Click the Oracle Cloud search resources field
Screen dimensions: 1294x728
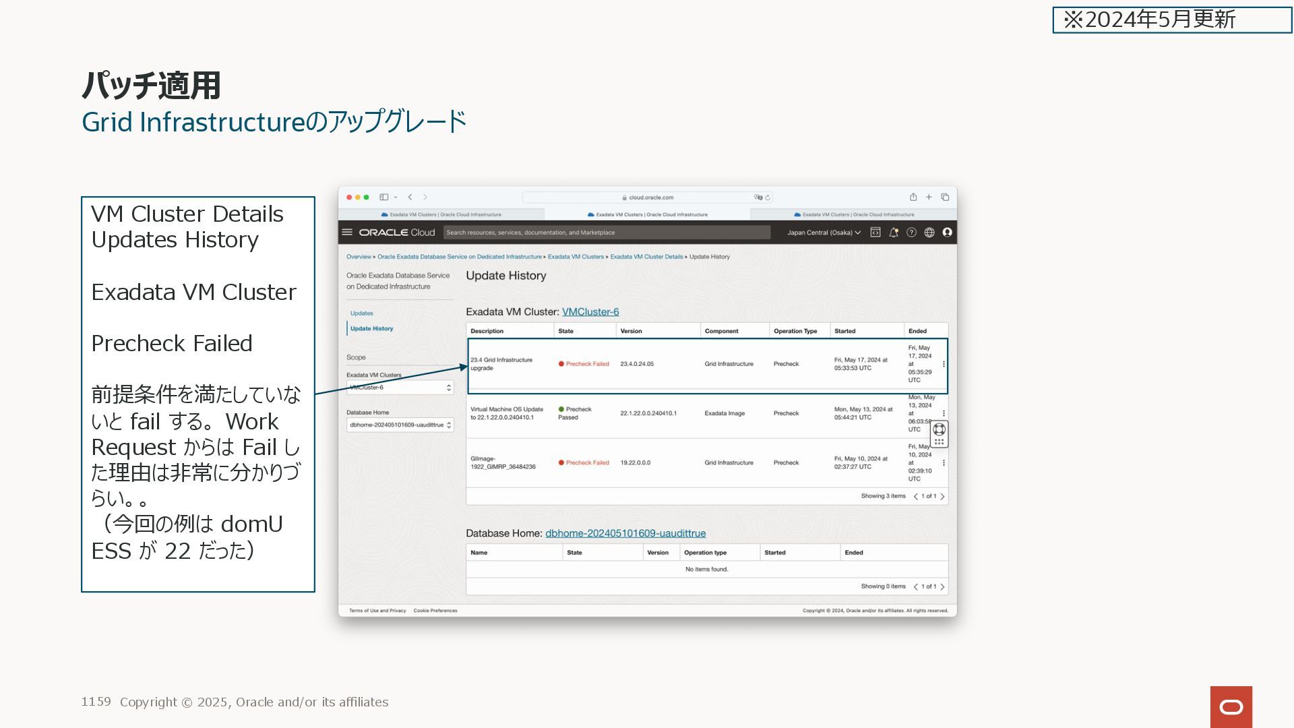[607, 233]
